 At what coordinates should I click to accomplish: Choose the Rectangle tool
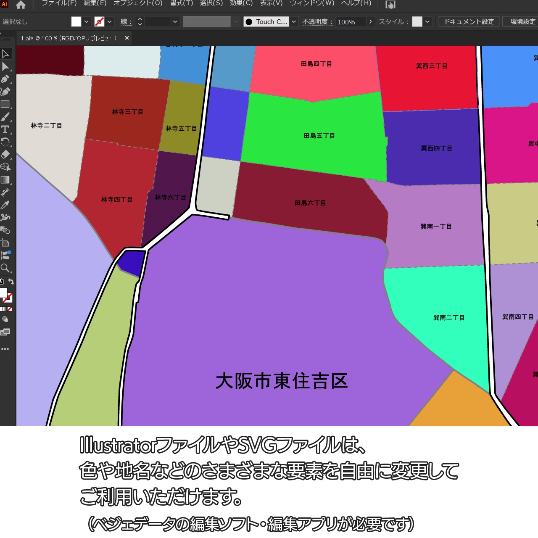[5, 104]
